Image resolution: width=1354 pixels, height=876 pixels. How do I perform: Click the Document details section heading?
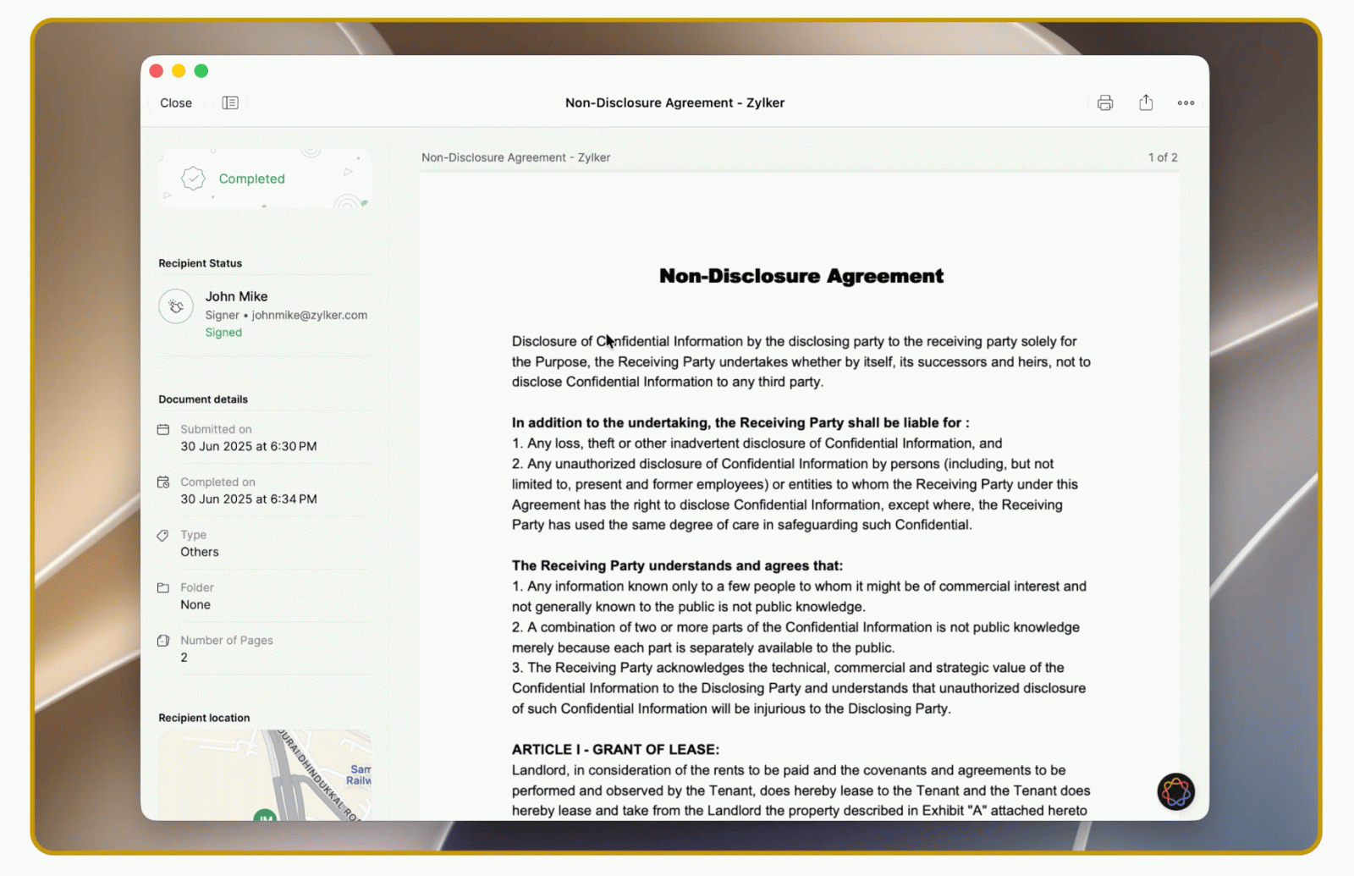point(203,399)
